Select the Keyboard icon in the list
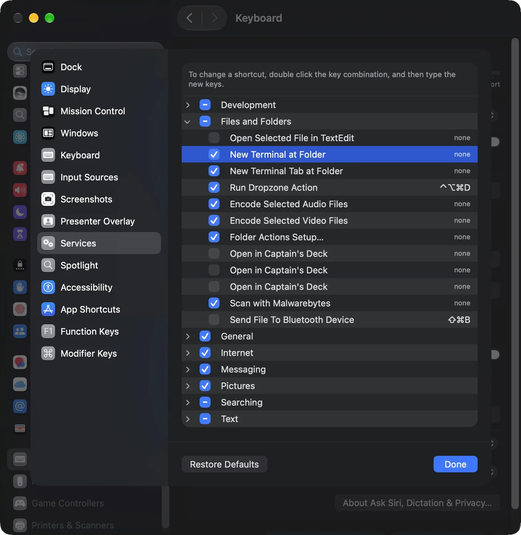 [x=48, y=155]
